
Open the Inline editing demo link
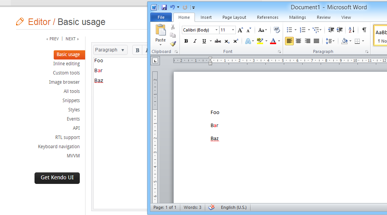[66, 64]
